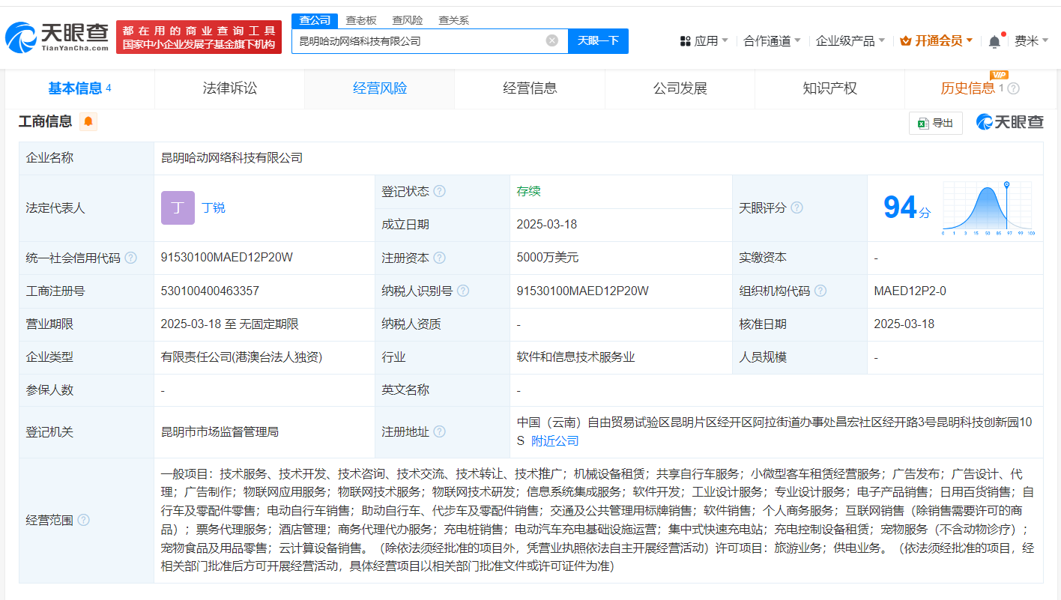Click the question icon beside 历史信息 tab
This screenshot has height=600, width=1061.
click(x=1014, y=88)
